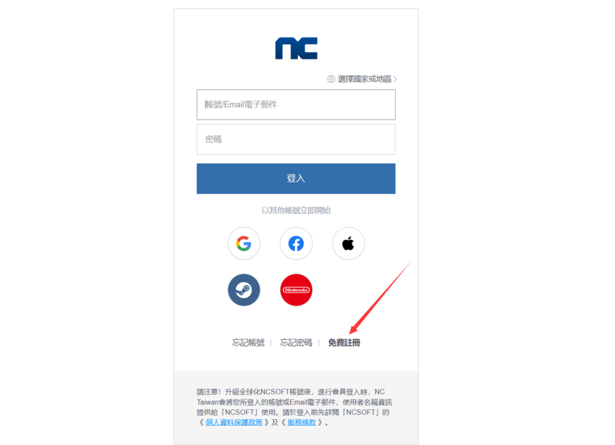Focus the 密碼 password field
Viewport: 615px width, 445px height.
[x=296, y=140]
